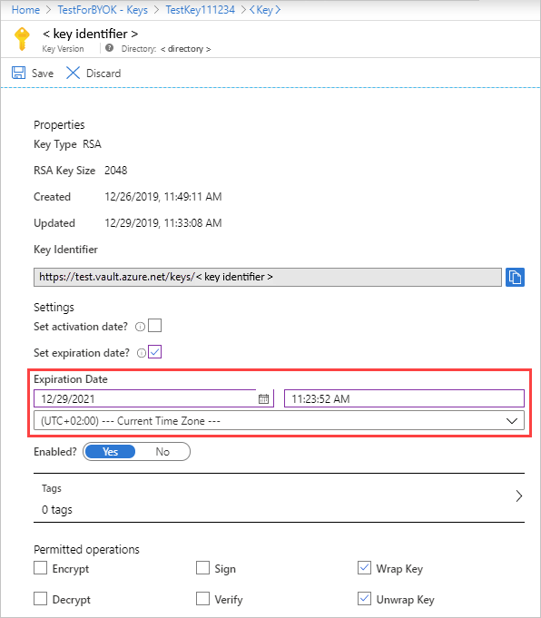The image size is (541, 618).
Task: Click the 'Properties' heading
Action: point(59,125)
